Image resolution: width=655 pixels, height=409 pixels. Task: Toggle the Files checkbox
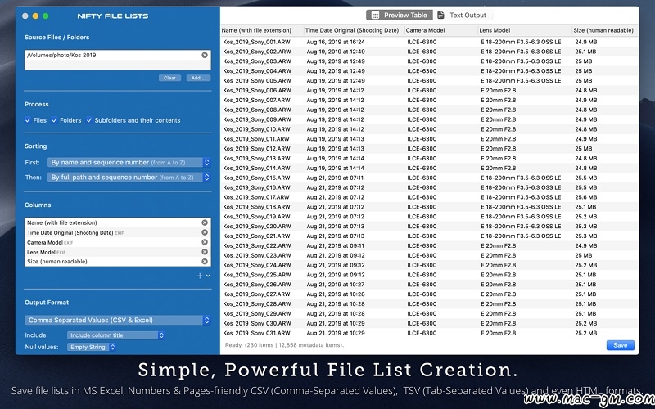click(28, 120)
